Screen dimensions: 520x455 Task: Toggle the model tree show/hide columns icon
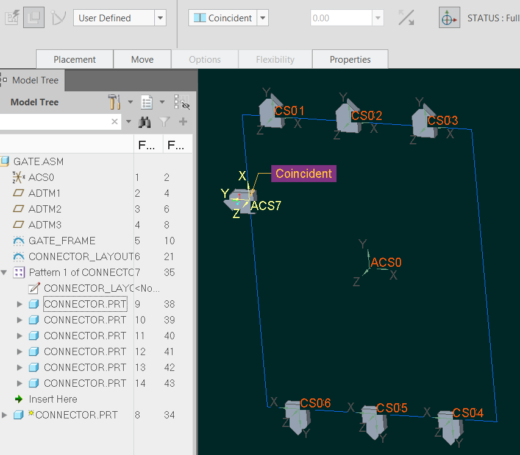click(181, 102)
